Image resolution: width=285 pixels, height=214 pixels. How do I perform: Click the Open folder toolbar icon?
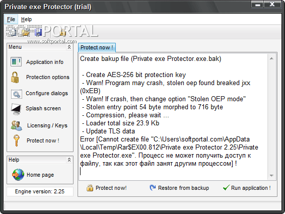25,32
